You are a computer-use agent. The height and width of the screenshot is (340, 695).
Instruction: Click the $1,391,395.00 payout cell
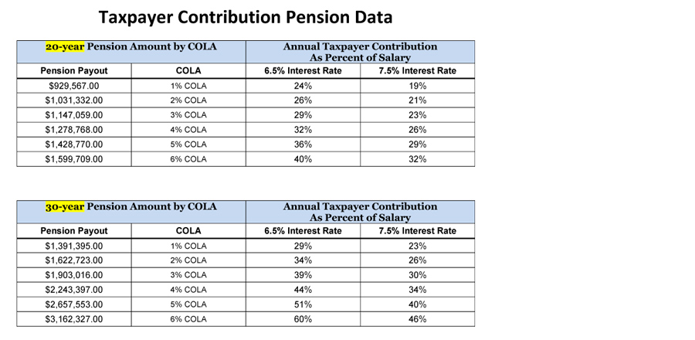point(74,246)
